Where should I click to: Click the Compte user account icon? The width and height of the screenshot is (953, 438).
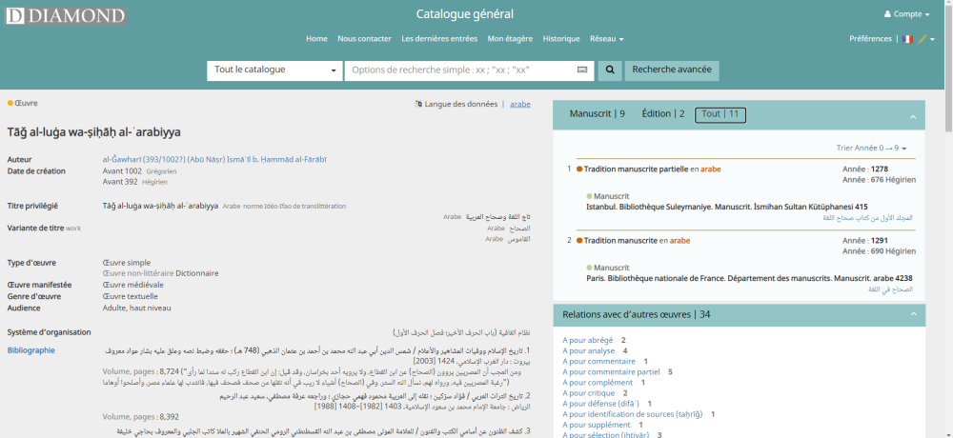pos(888,14)
